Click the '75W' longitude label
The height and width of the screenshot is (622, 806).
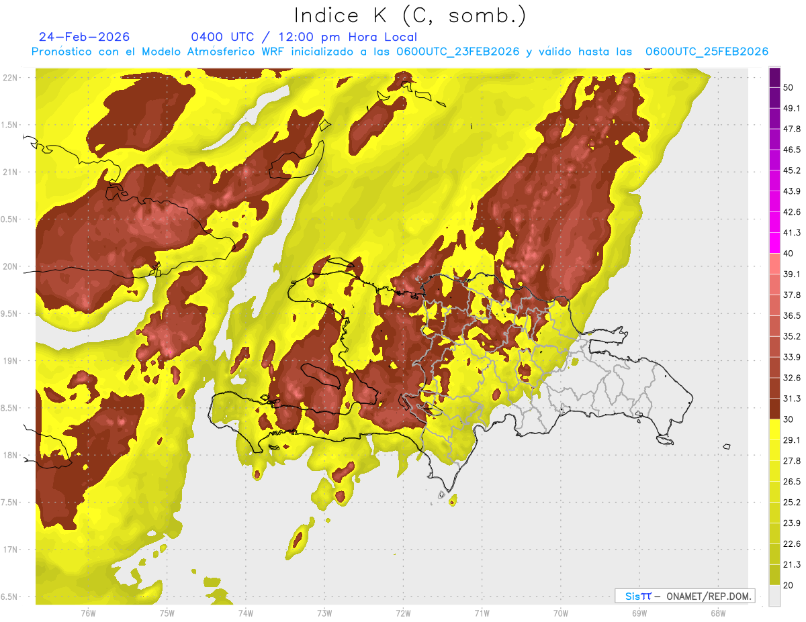coord(167,613)
